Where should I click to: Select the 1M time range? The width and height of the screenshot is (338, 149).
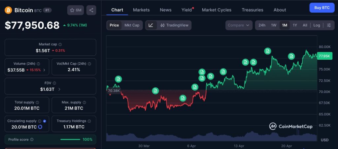tap(285, 25)
